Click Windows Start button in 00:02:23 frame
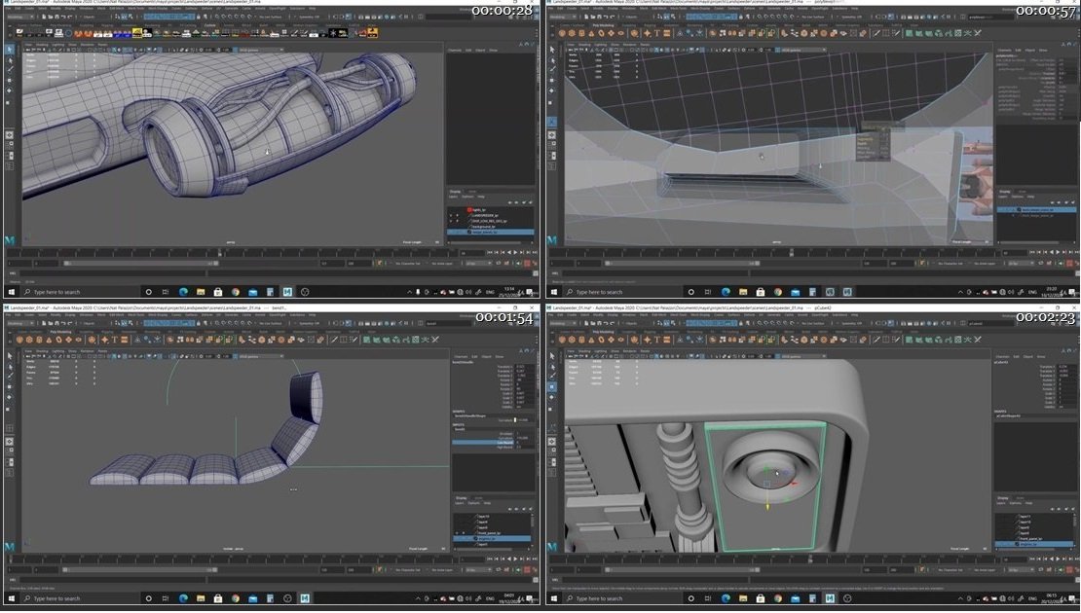The image size is (1081, 613). pyautogui.click(x=553, y=598)
